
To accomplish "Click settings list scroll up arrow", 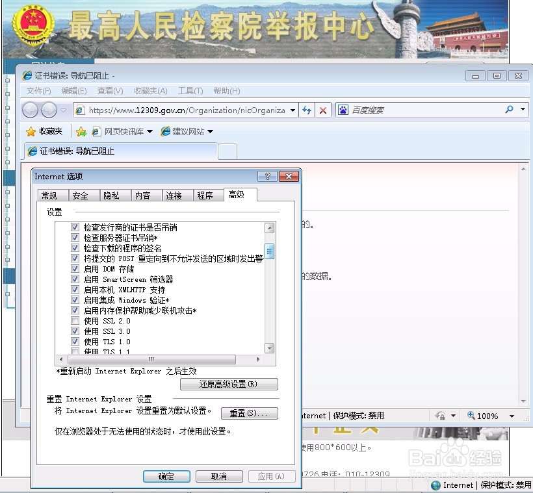I will tap(269, 227).
